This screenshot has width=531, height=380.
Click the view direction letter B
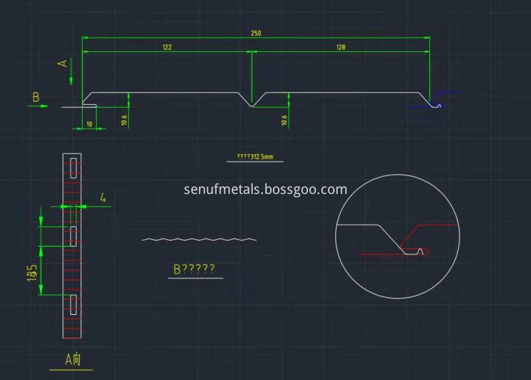point(36,97)
